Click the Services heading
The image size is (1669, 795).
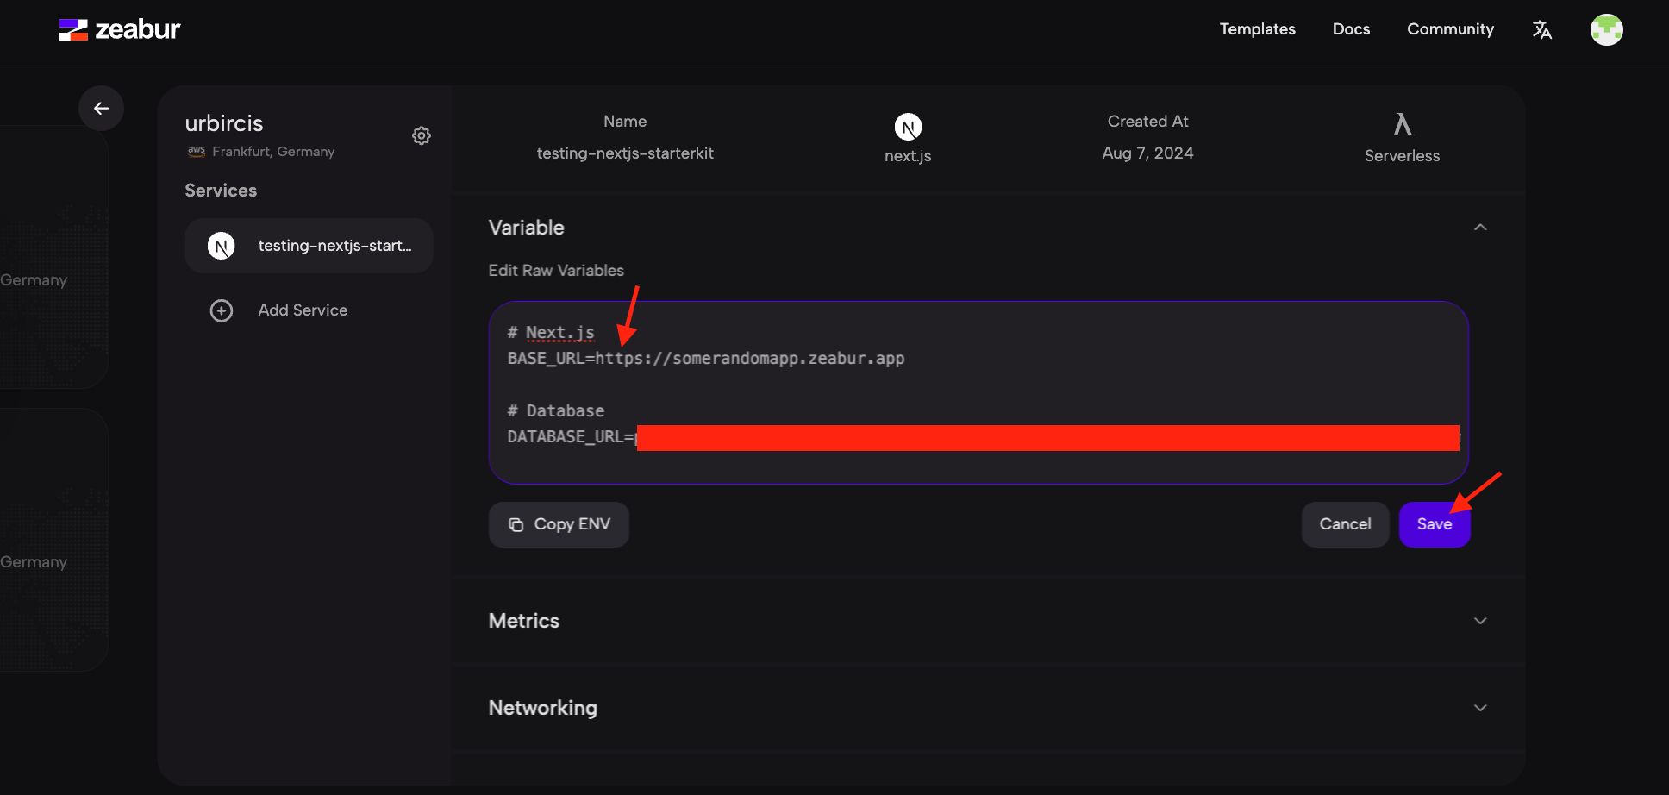coord(221,191)
